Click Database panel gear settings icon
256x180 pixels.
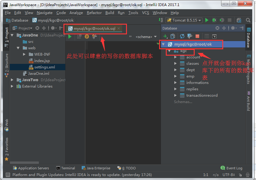[234, 28]
